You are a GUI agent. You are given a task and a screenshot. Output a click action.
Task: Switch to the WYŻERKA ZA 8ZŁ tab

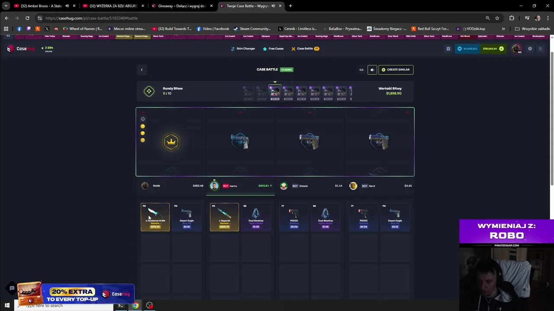pos(113,6)
